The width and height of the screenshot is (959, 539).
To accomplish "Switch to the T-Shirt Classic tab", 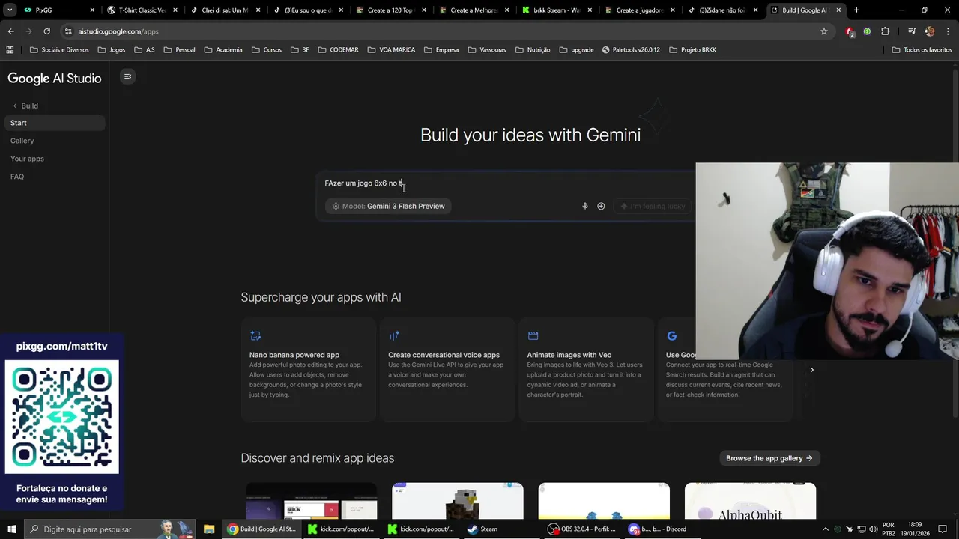I will pyautogui.click(x=141, y=10).
